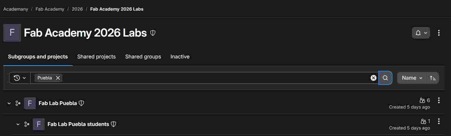Click the Fab Academy 2026 Labs group avatar
The image size is (451, 136).
coord(12,33)
